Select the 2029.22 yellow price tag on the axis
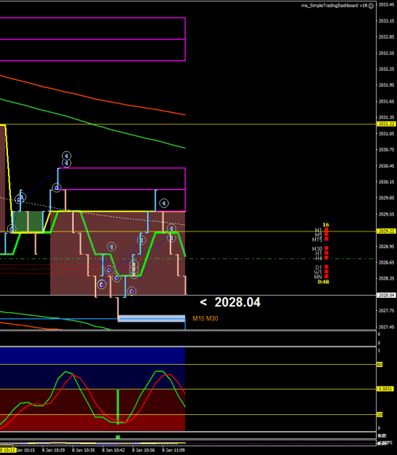The width and height of the screenshot is (397, 455). pos(386,232)
